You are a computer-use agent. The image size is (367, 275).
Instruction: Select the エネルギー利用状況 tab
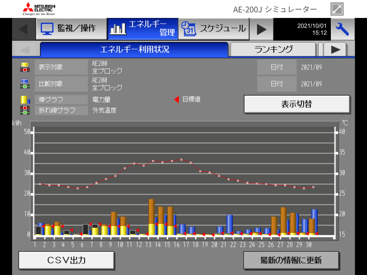click(134, 49)
